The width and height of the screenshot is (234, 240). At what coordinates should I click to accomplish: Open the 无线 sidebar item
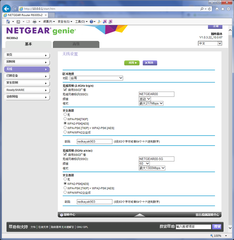point(27,69)
